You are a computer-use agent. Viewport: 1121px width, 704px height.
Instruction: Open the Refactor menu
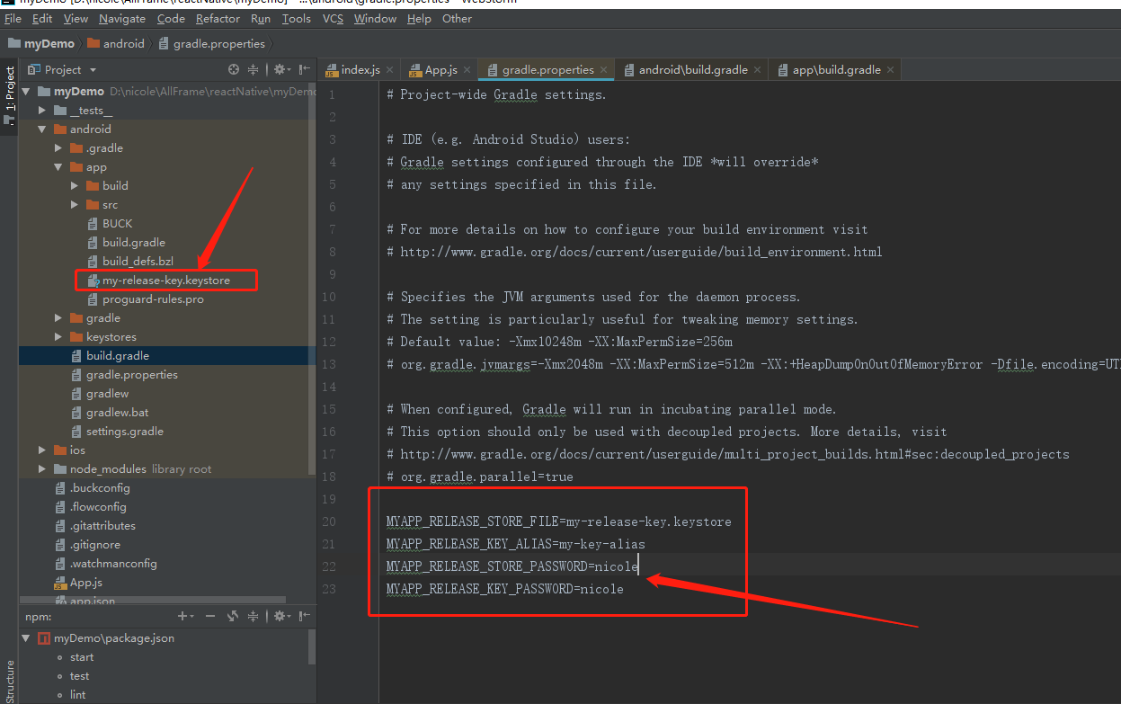[x=218, y=18]
